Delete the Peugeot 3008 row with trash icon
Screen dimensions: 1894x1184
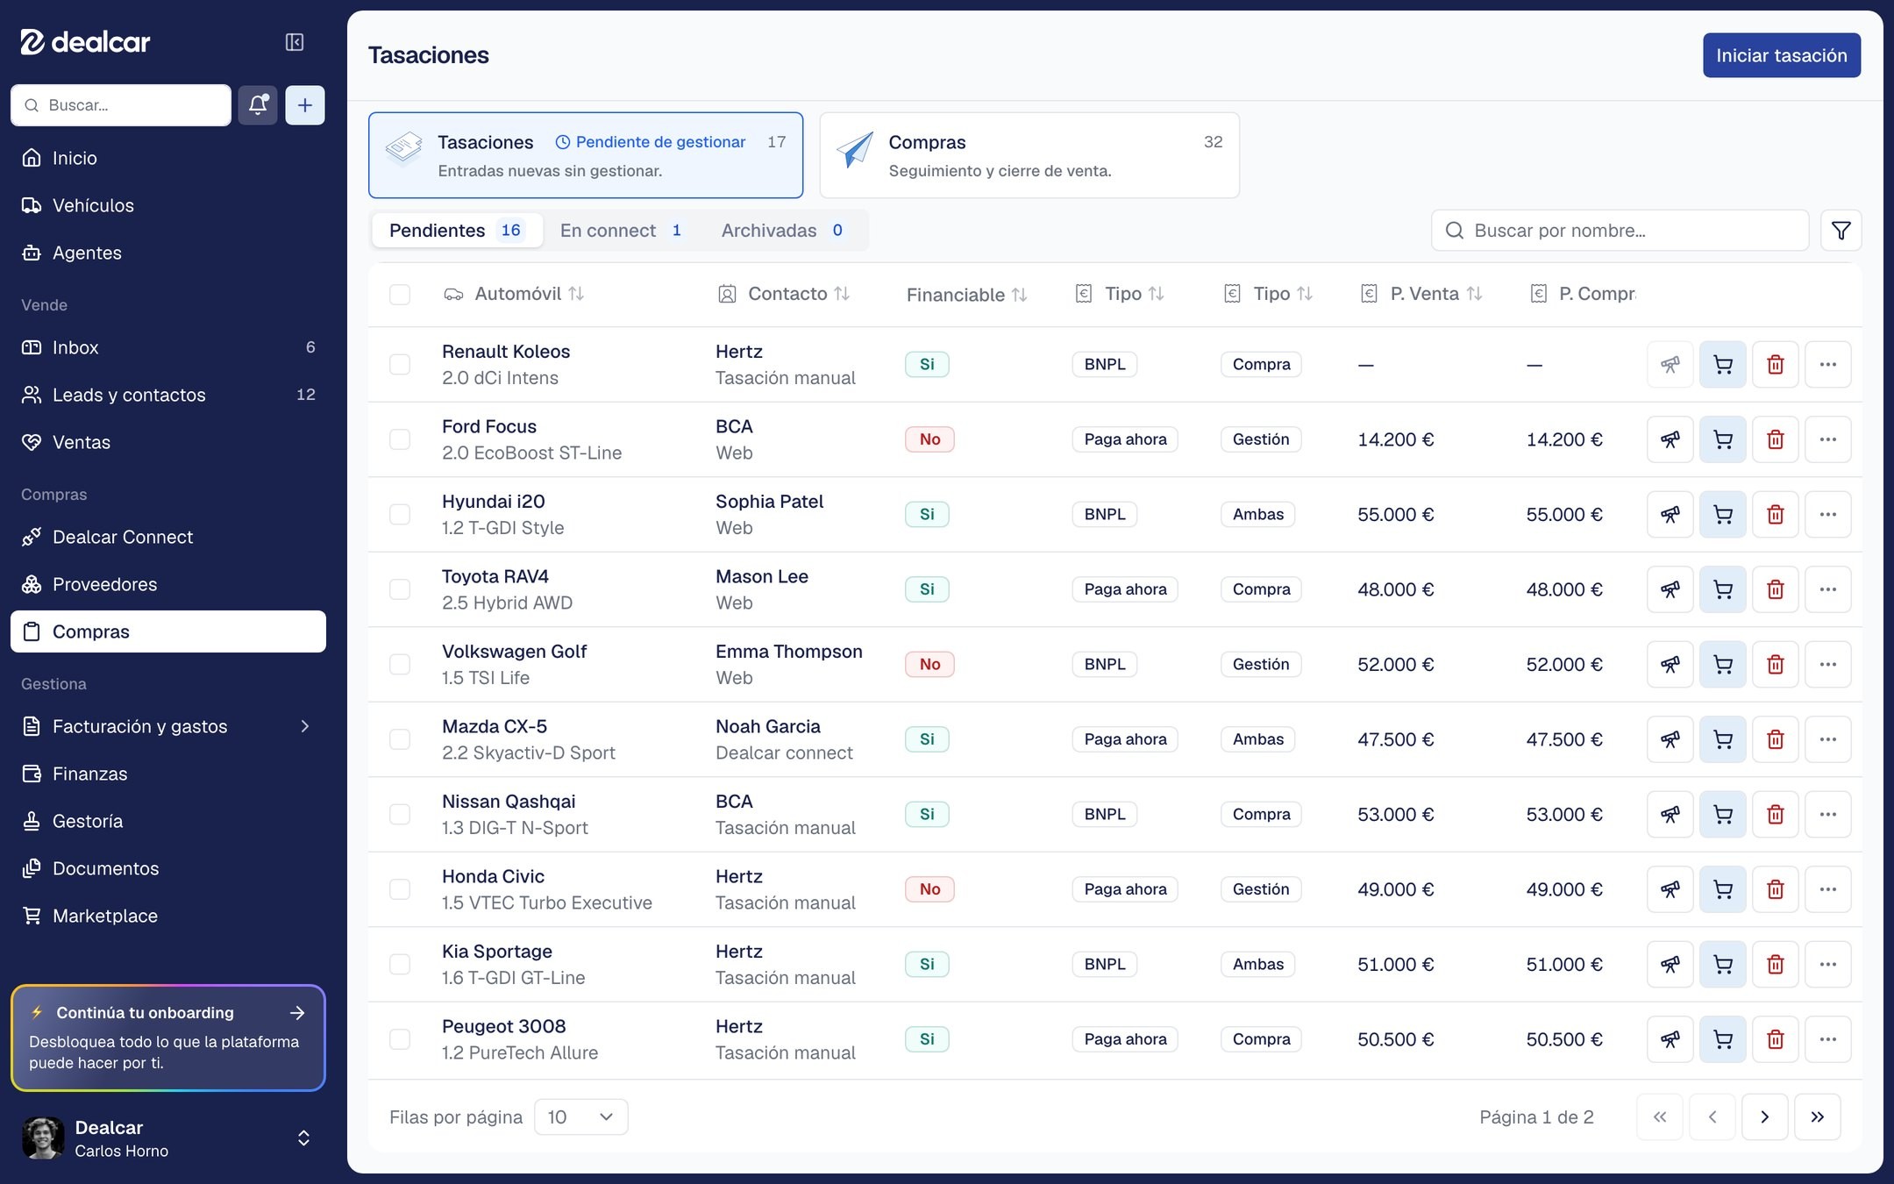1776,1039
